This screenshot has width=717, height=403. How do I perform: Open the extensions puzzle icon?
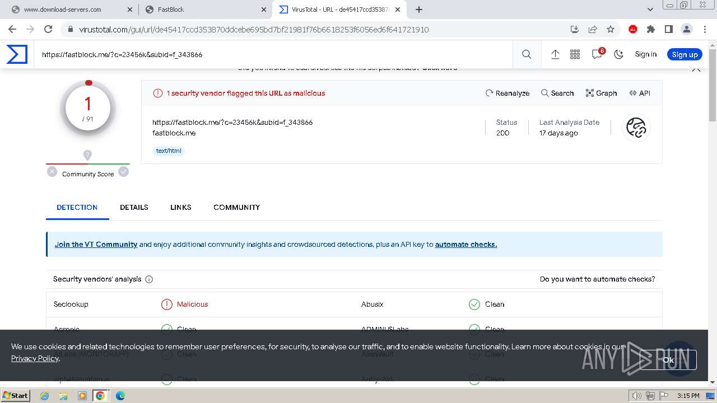click(x=651, y=29)
